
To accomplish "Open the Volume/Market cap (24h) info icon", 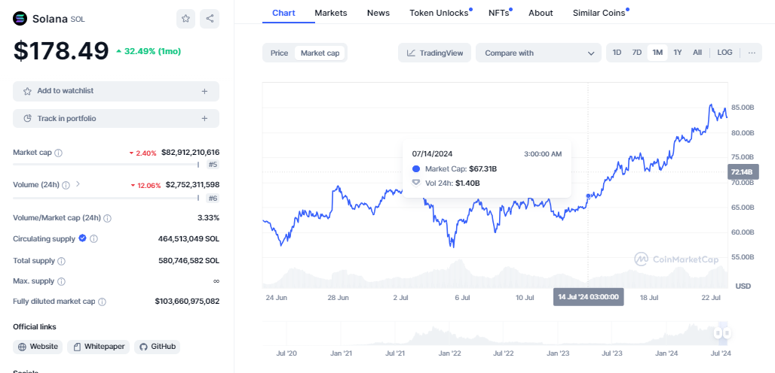I will point(107,218).
